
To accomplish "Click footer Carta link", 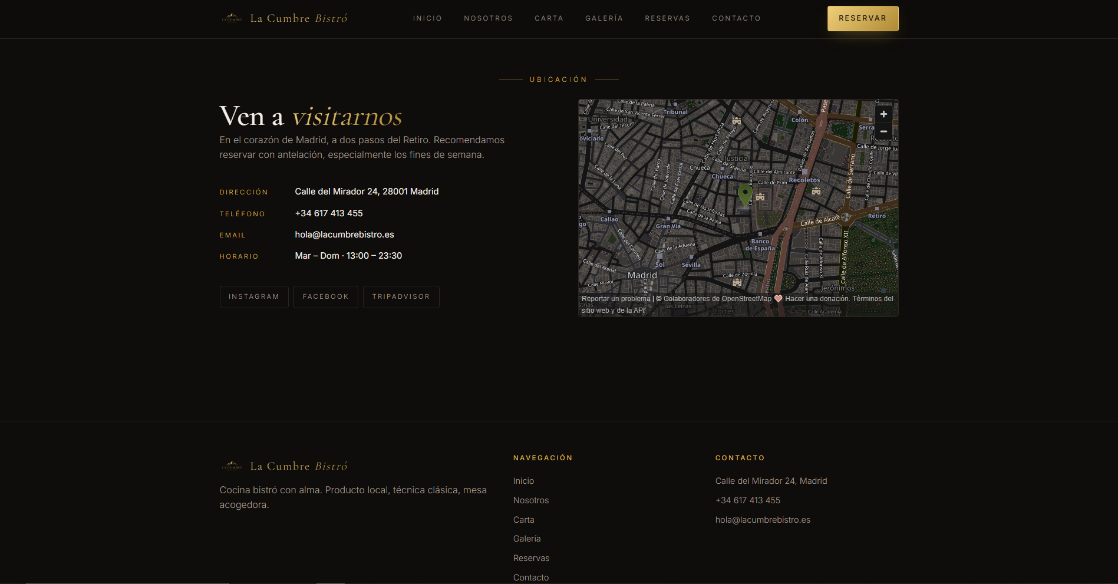I will pyautogui.click(x=523, y=520).
